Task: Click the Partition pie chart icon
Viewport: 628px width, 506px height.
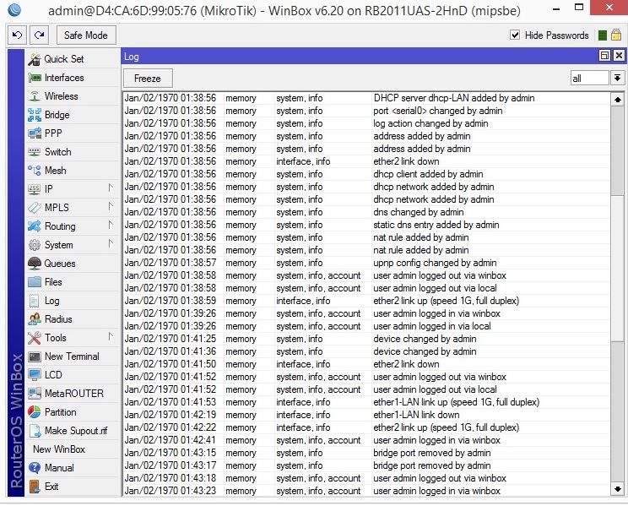Action: point(35,412)
